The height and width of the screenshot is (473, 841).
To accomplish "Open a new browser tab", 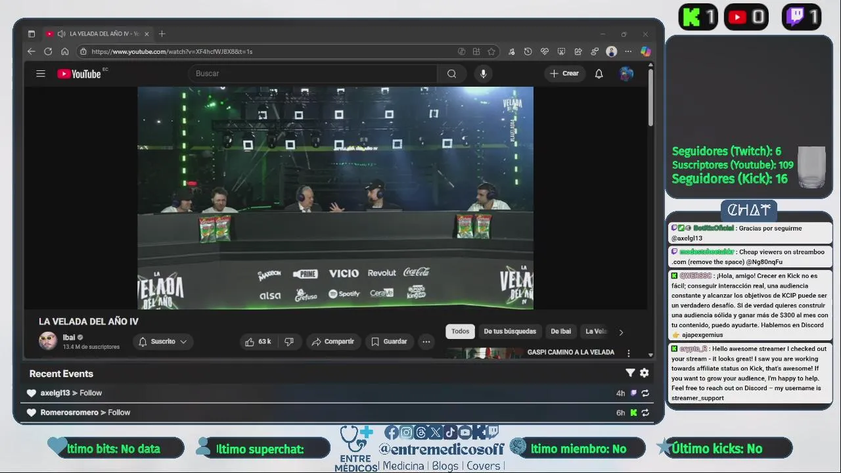I will 162,34.
